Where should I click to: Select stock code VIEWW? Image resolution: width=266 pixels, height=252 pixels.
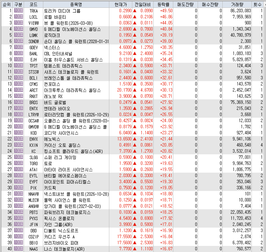(34, 23)
